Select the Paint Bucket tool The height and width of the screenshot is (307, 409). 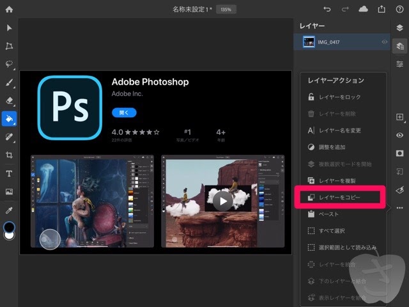[9, 119]
